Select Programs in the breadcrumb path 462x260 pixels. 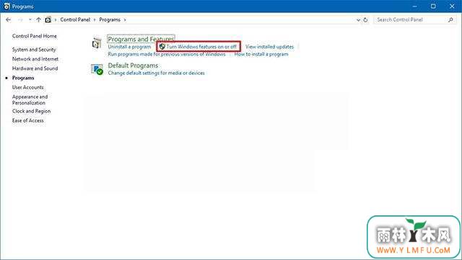(110, 19)
